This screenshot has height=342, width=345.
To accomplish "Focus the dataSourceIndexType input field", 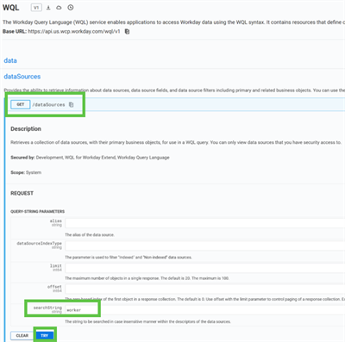I will [x=205, y=246].
